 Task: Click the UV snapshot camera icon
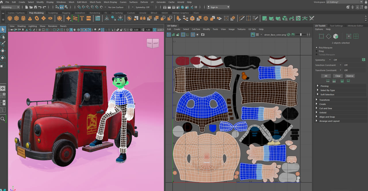[x=203, y=34]
